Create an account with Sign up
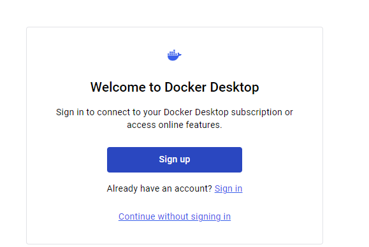 pos(175,160)
